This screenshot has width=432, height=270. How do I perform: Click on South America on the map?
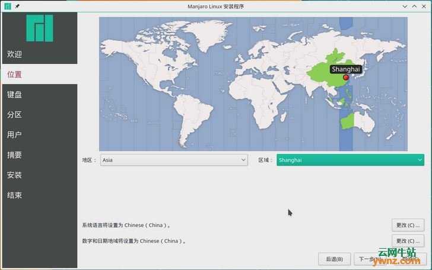pos(192,118)
